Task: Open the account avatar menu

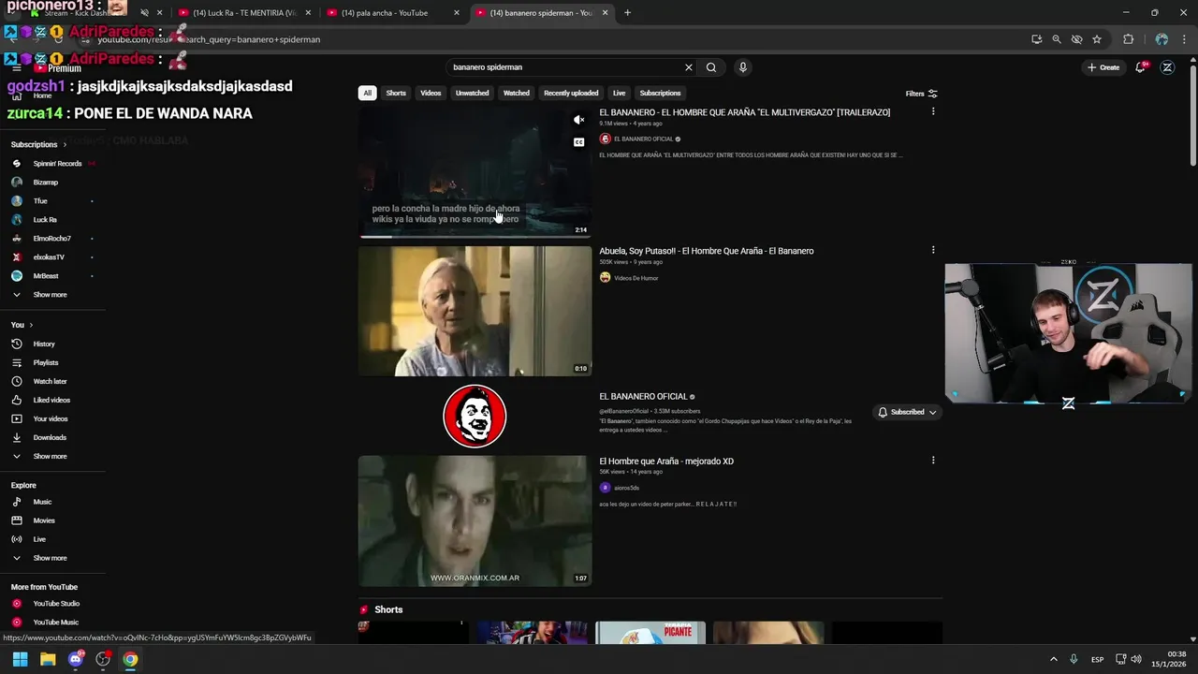Action: 1167,67
